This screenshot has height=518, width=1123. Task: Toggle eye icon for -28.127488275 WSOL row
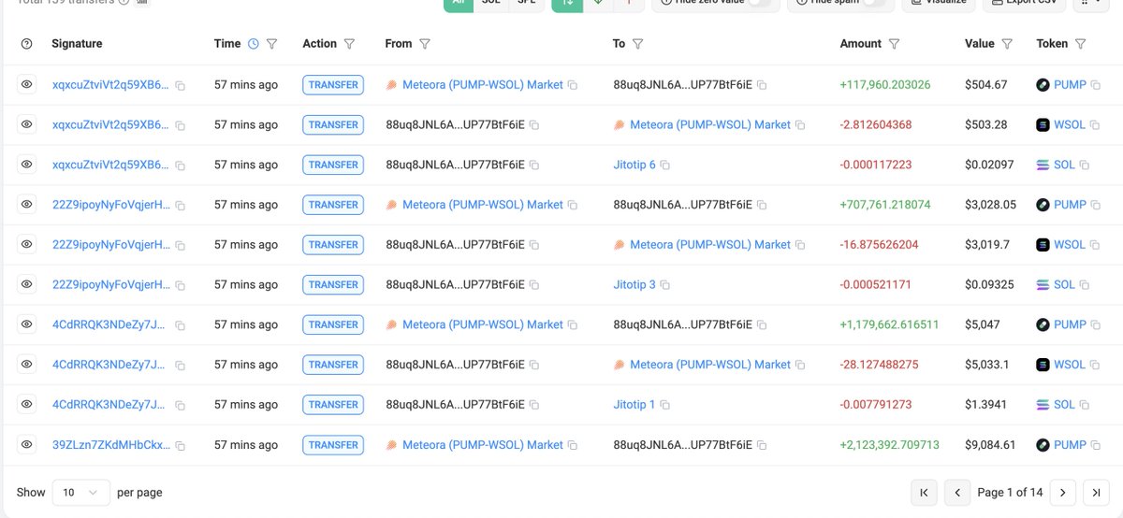pyautogui.click(x=27, y=365)
